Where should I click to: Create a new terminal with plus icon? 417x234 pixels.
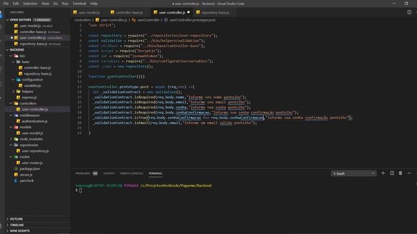pos(383,174)
